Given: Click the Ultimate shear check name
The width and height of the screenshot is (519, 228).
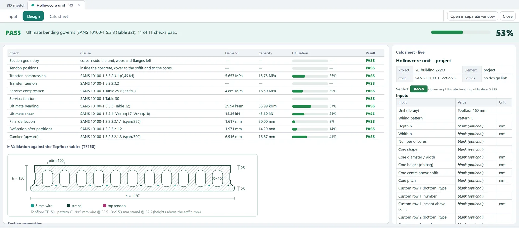Looking at the screenshot, I should (22, 114).
